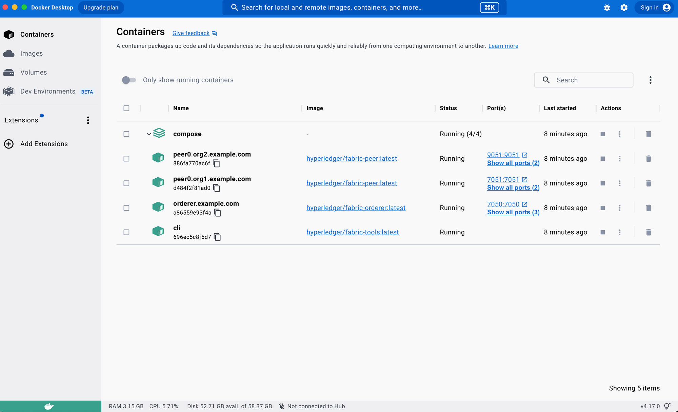Image resolution: width=678 pixels, height=412 pixels.
Task: Copy container ID 696ec5c8f5d7
Action: tap(217, 237)
